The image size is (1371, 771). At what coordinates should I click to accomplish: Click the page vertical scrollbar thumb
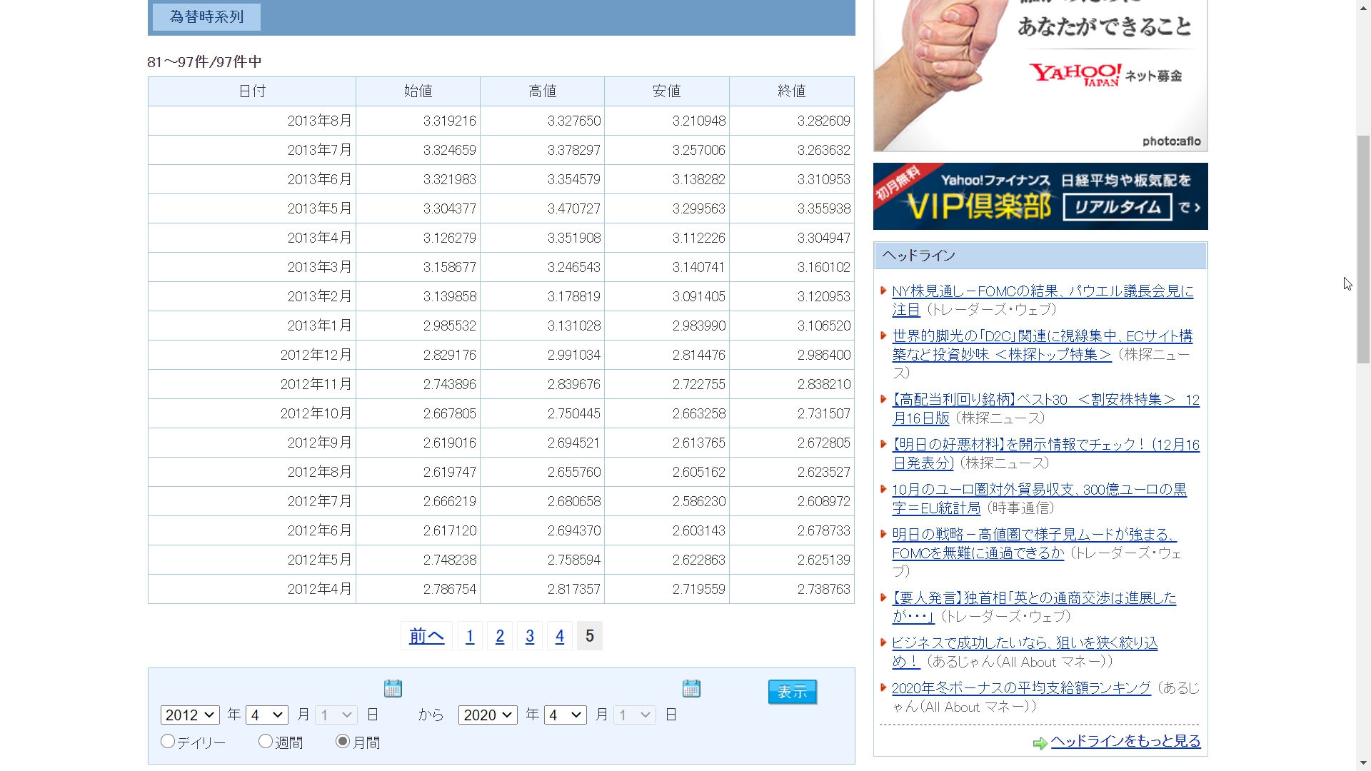pyautogui.click(x=1363, y=250)
